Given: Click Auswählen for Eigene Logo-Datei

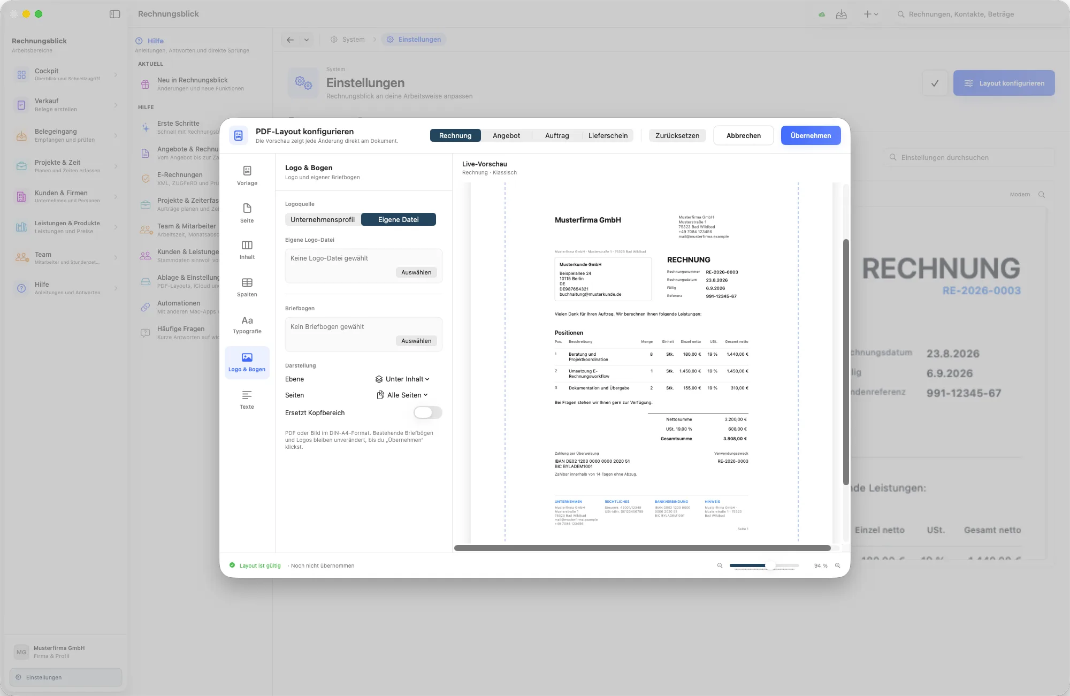Looking at the screenshot, I should (416, 272).
